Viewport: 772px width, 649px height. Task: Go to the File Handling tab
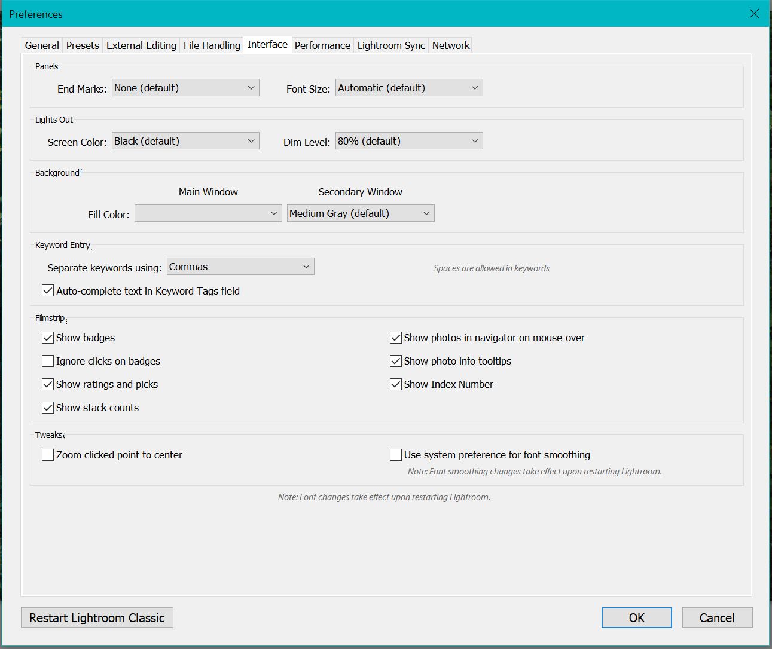(211, 45)
